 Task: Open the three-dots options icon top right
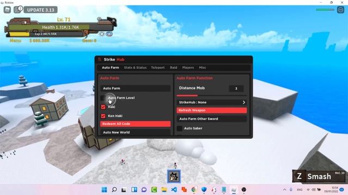340,10
